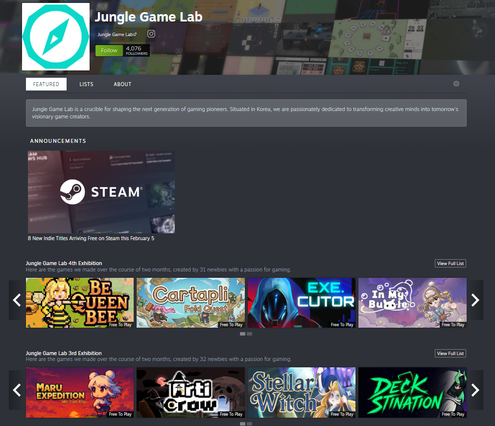Open the Jungle Game Lab external website link
The height and width of the screenshot is (426, 495).
click(x=117, y=34)
